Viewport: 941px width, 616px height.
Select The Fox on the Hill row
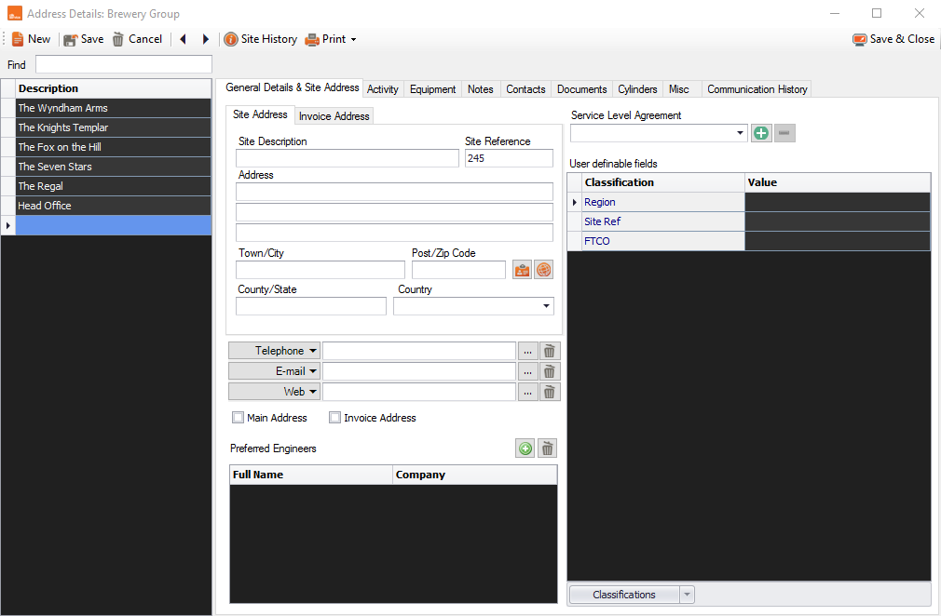point(113,147)
